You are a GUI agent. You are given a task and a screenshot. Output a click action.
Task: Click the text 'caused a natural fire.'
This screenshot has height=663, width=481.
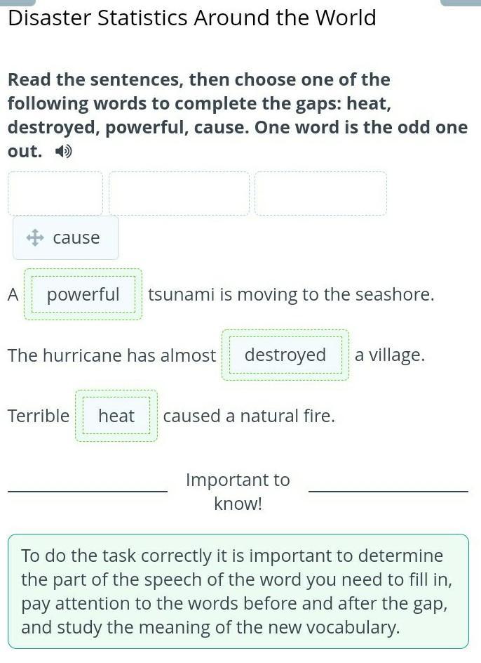249,416
